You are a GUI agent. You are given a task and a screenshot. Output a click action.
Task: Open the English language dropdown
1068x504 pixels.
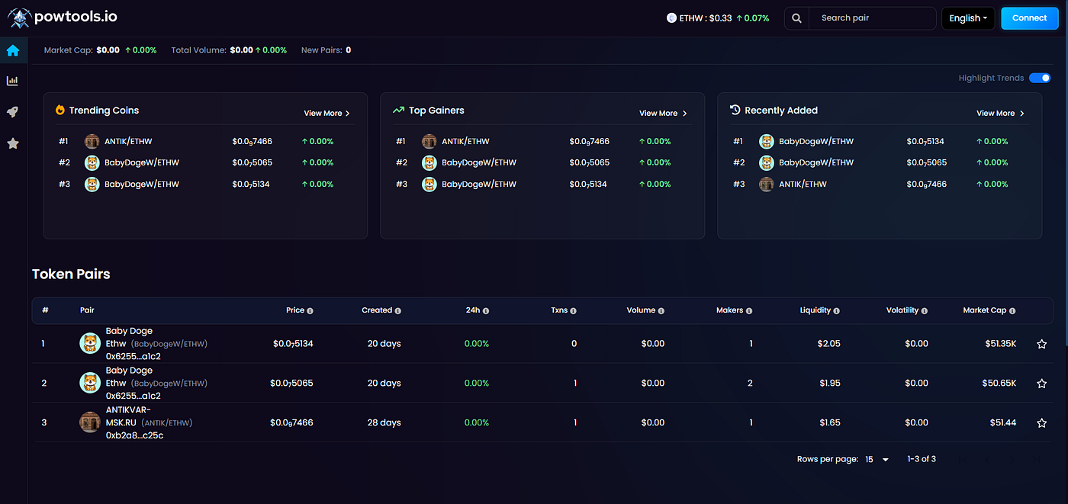(968, 18)
